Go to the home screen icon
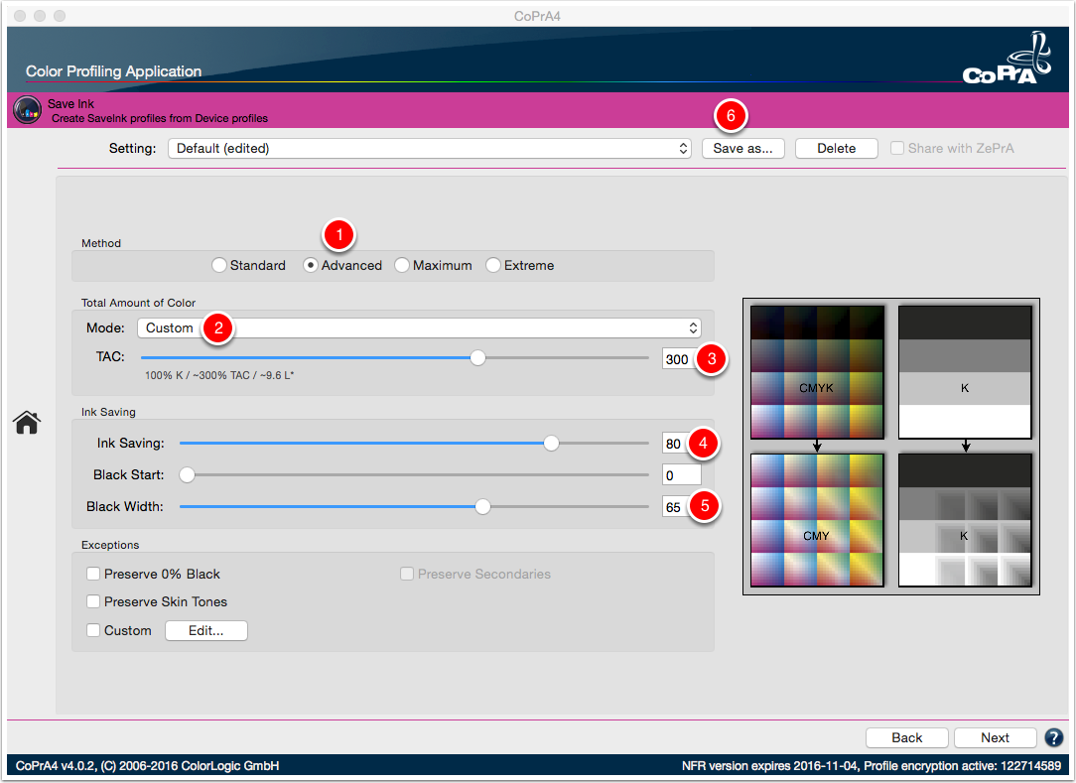The image size is (1076, 783). point(27,422)
